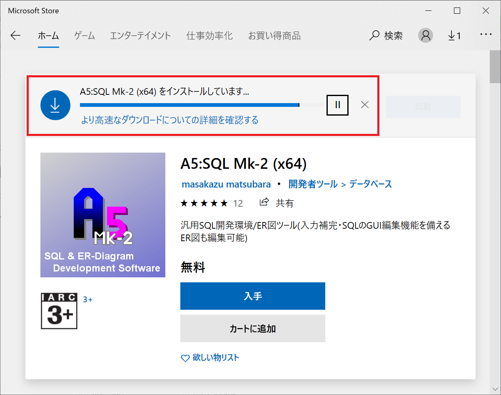The image size is (501, 395).
Task: Click the カートに追加 button
Action: click(x=253, y=328)
